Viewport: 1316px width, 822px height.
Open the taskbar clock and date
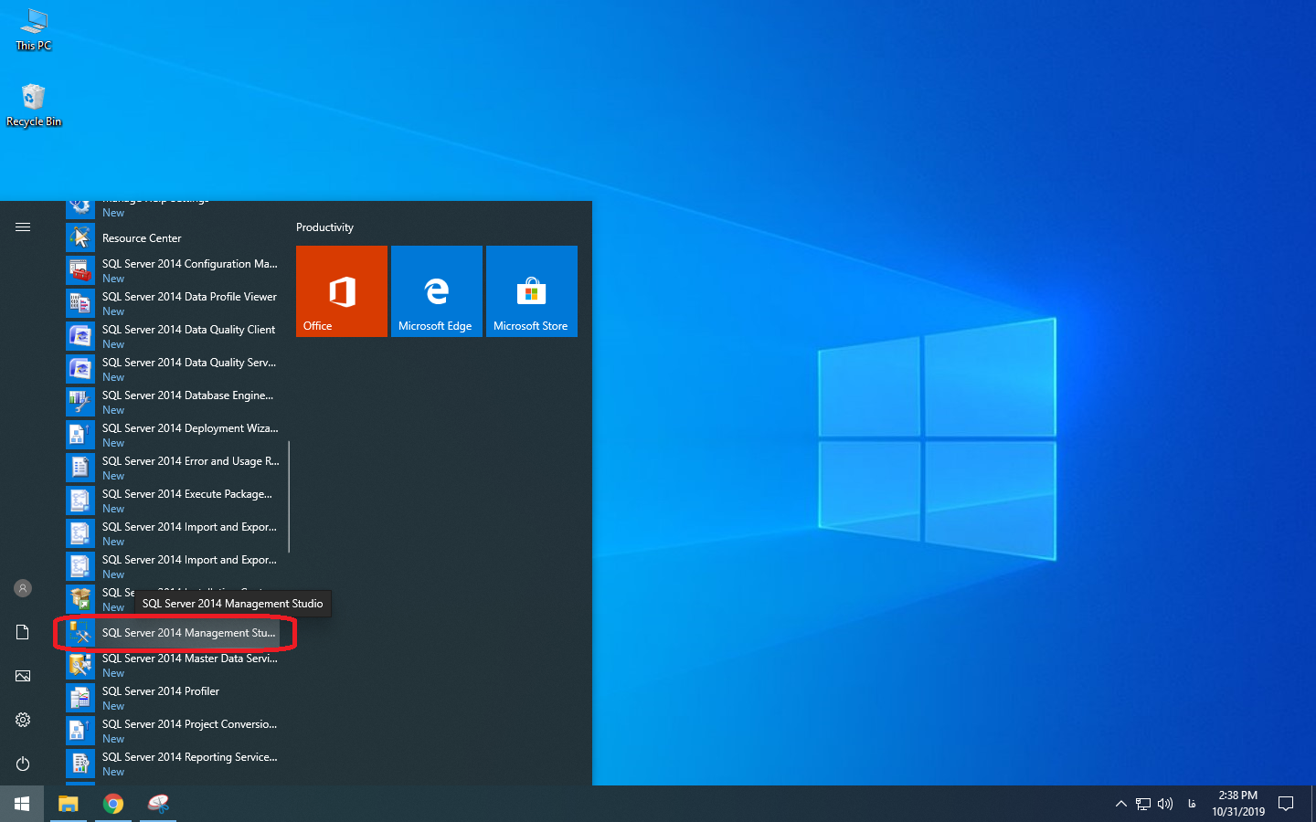[1238, 804]
